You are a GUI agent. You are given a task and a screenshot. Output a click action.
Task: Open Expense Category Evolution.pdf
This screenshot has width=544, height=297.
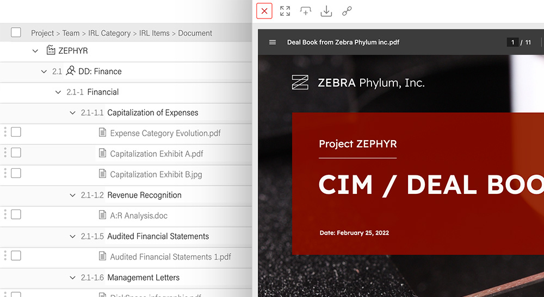(165, 133)
